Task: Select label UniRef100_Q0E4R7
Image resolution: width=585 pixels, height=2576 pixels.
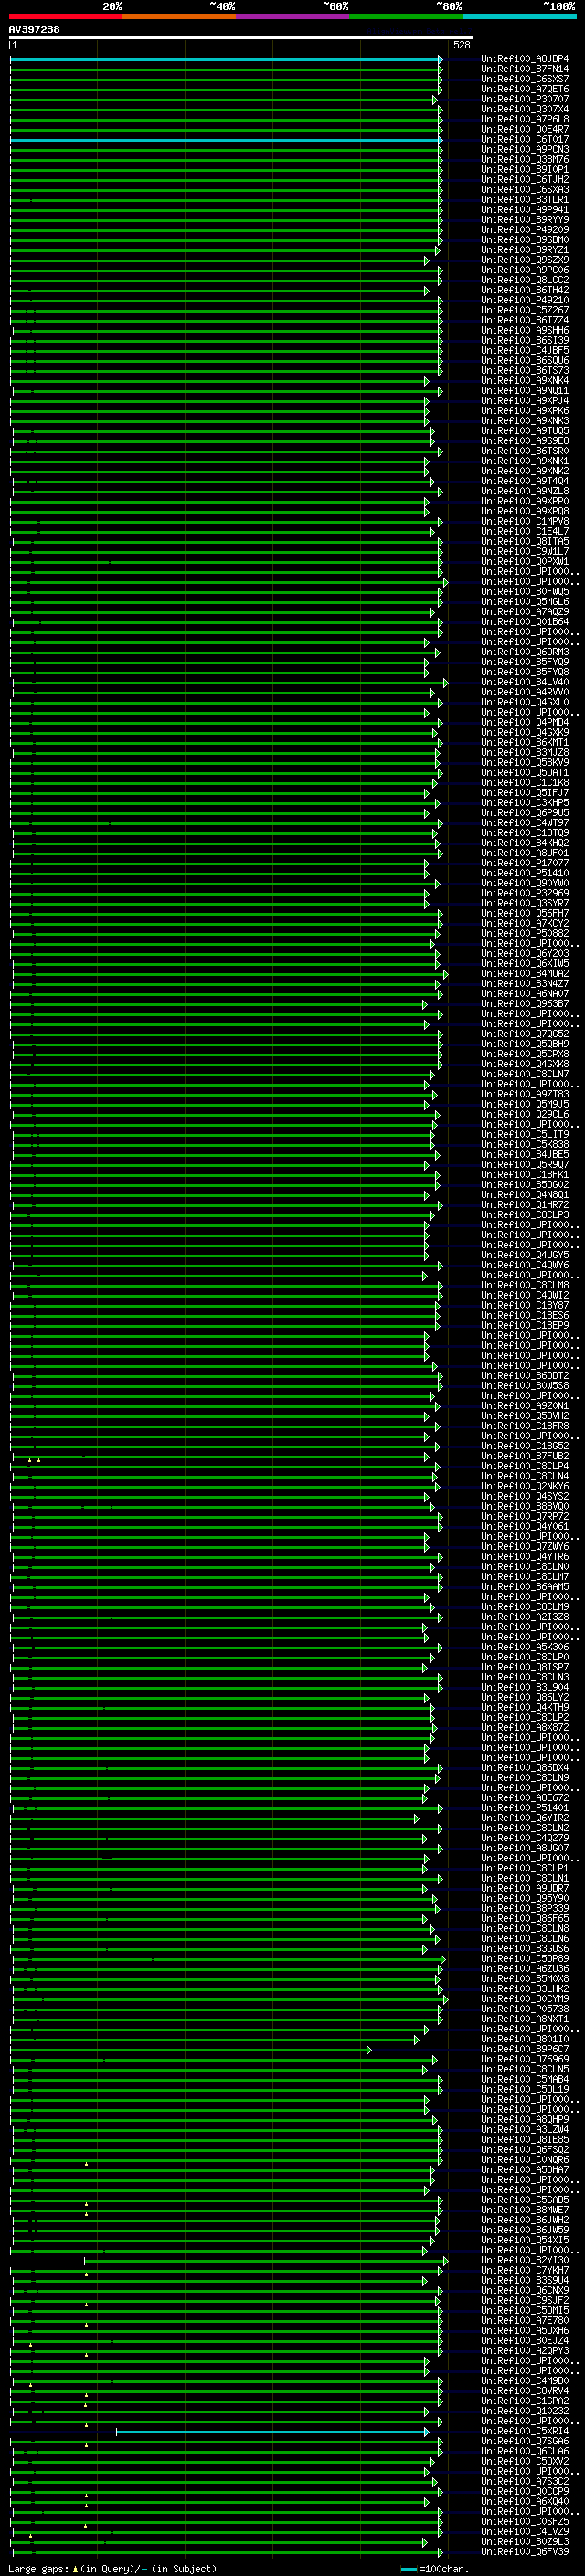Action: coord(524,129)
